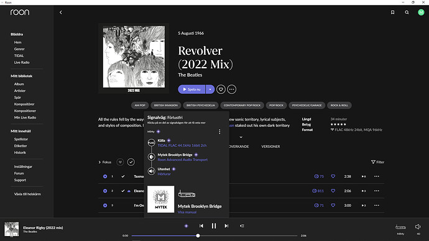Screen dimensions: 429x241
Task: Switch to the VERSIONER tab
Action: point(270,147)
